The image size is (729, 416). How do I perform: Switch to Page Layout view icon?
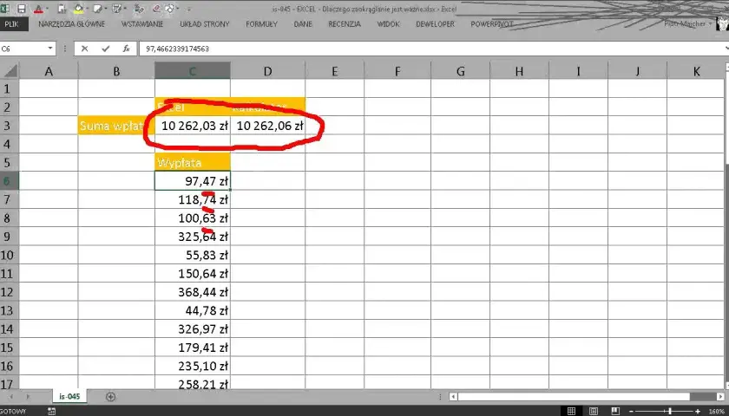point(594,411)
